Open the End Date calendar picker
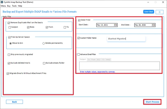Image resolution: width=167 pixels, height=109 pixels. [x=153, y=25]
